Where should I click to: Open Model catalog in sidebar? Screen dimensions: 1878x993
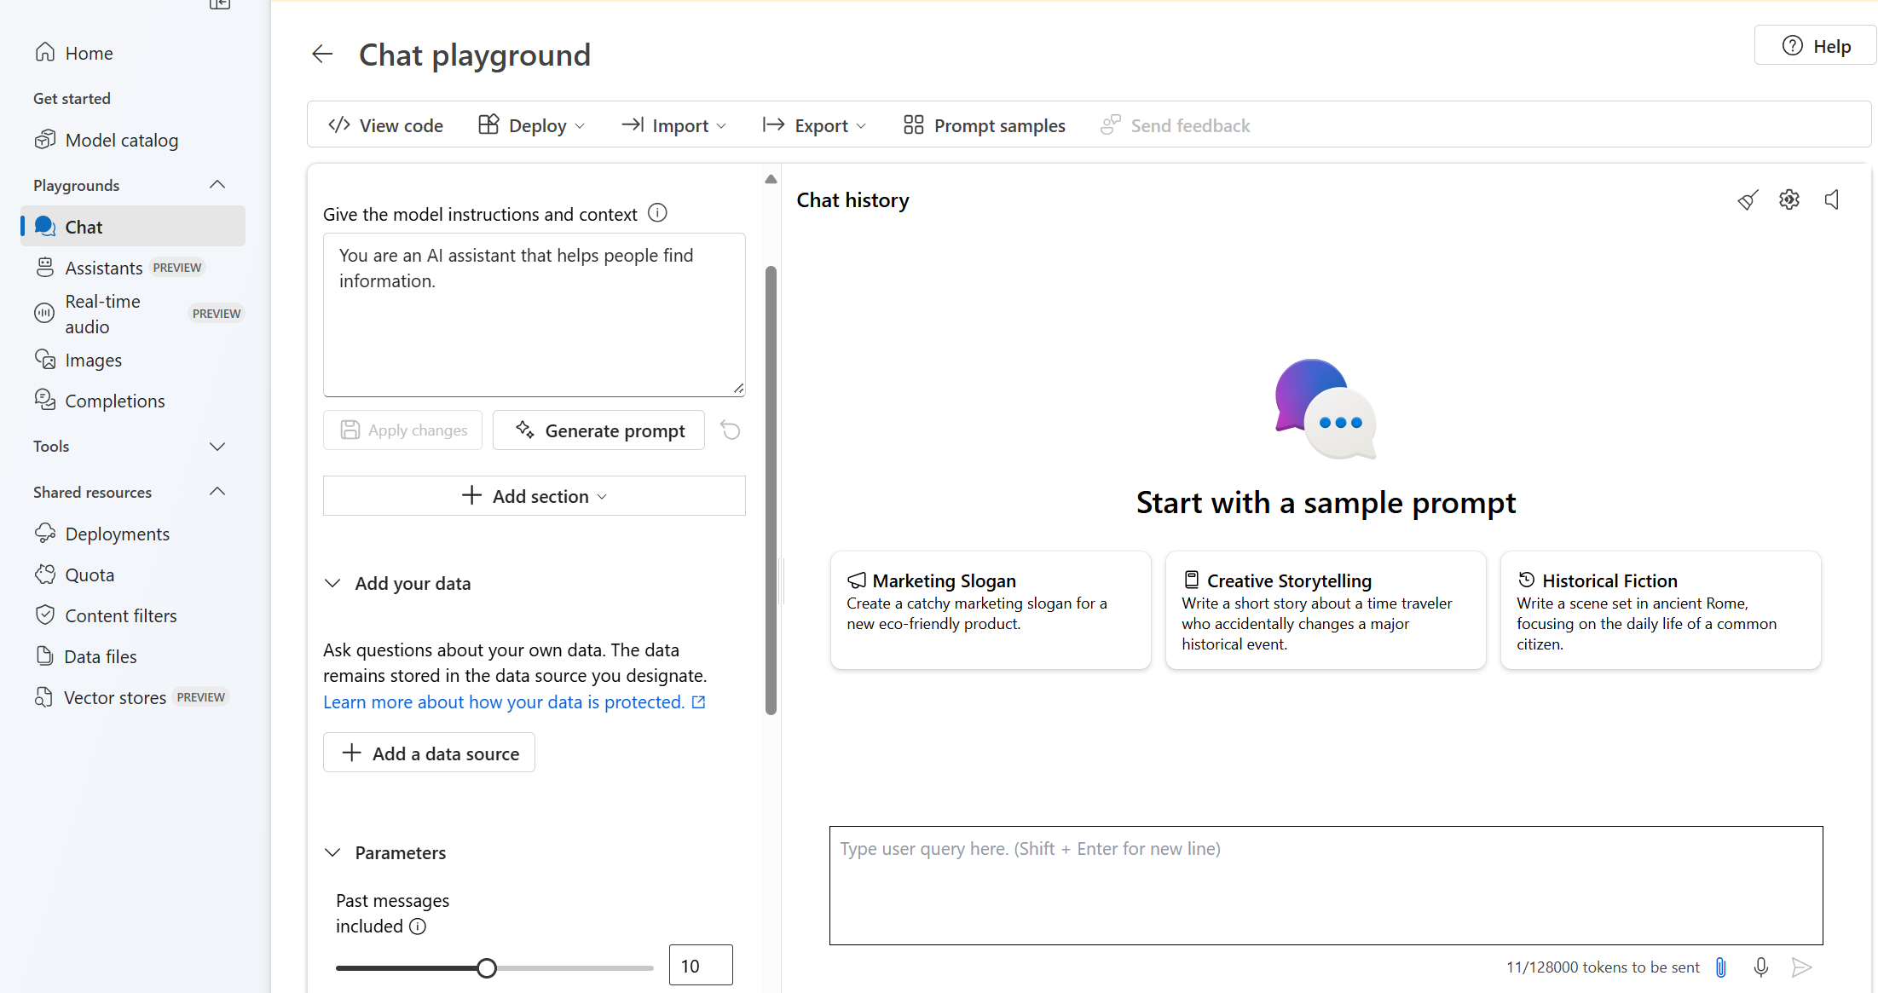coord(121,140)
